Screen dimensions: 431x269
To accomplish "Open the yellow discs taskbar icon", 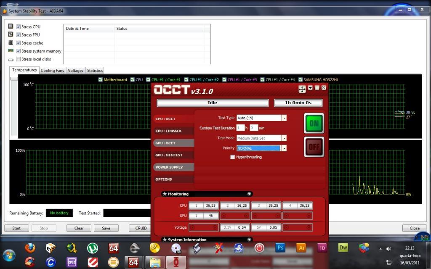I will click(155, 248).
